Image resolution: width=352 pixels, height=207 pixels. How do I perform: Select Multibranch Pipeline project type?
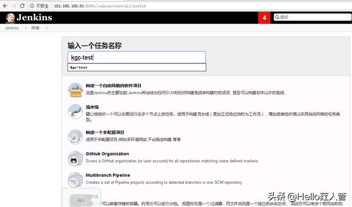point(108,175)
